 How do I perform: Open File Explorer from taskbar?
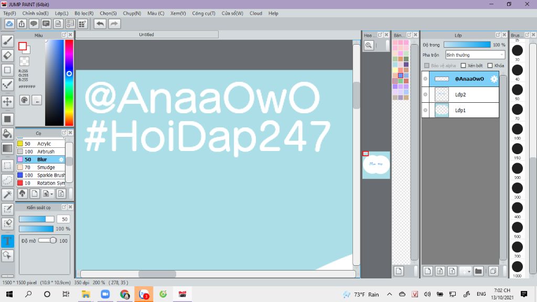pyautogui.click(x=85, y=294)
